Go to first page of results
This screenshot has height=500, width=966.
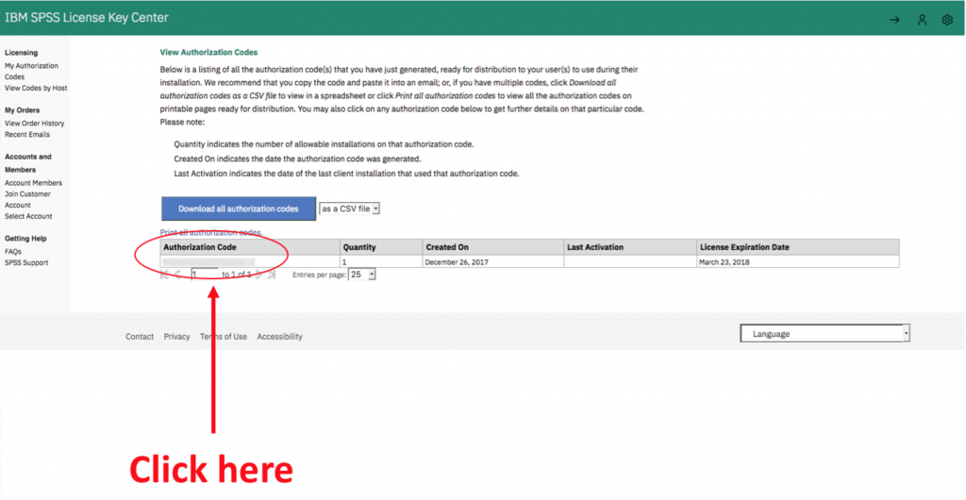click(x=164, y=275)
